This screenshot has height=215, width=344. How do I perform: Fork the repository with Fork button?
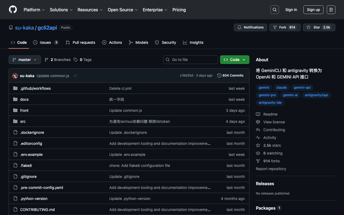pyautogui.click(x=285, y=27)
